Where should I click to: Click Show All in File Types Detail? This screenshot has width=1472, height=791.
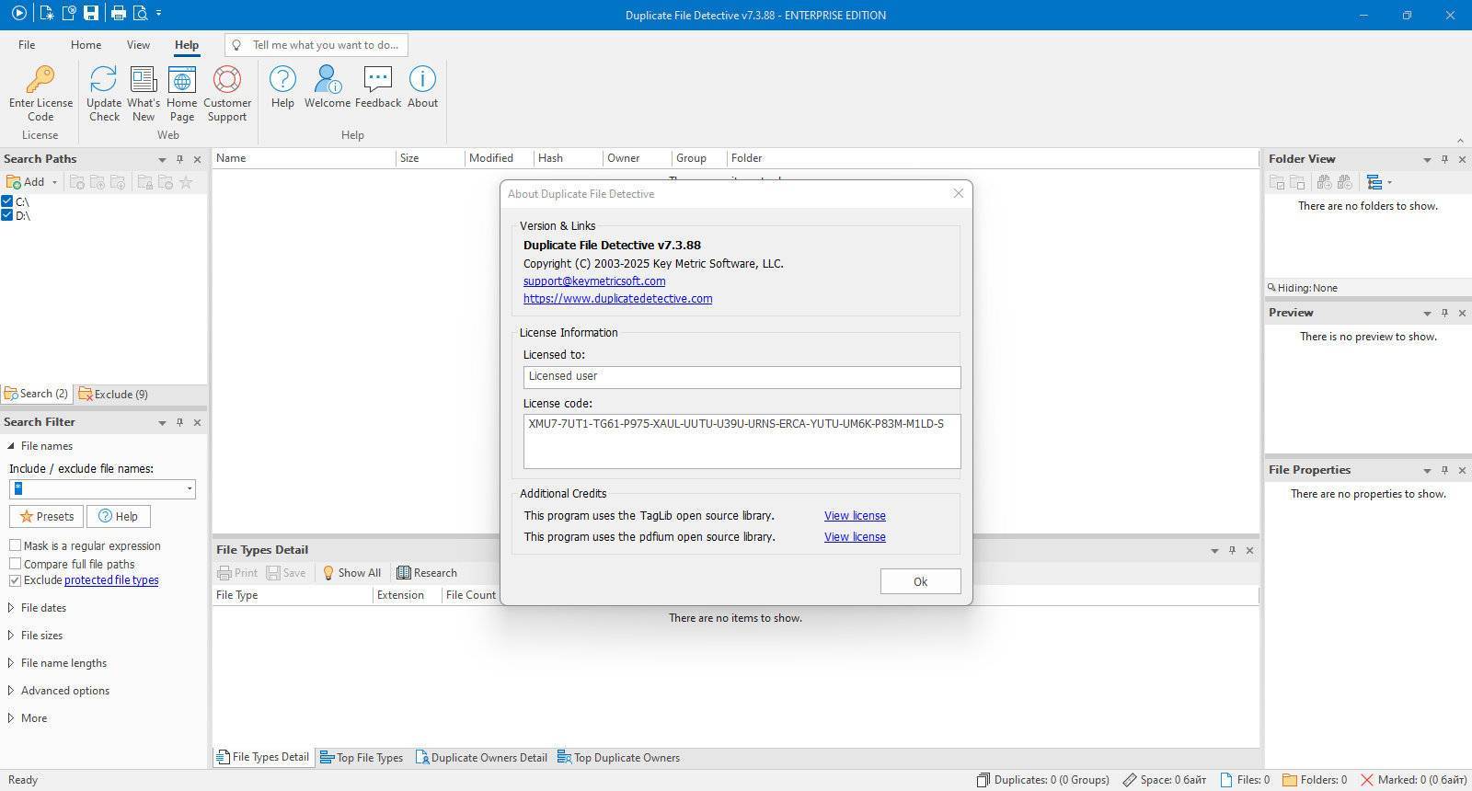point(351,573)
